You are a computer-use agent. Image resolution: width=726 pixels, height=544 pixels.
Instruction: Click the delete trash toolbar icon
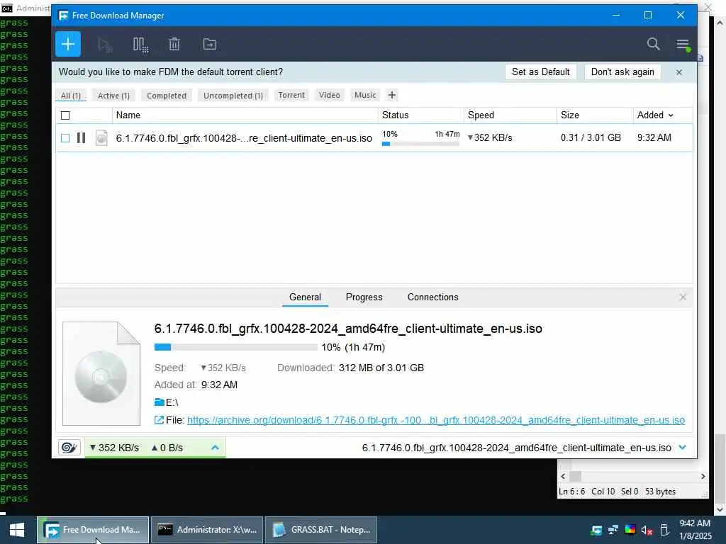(174, 45)
